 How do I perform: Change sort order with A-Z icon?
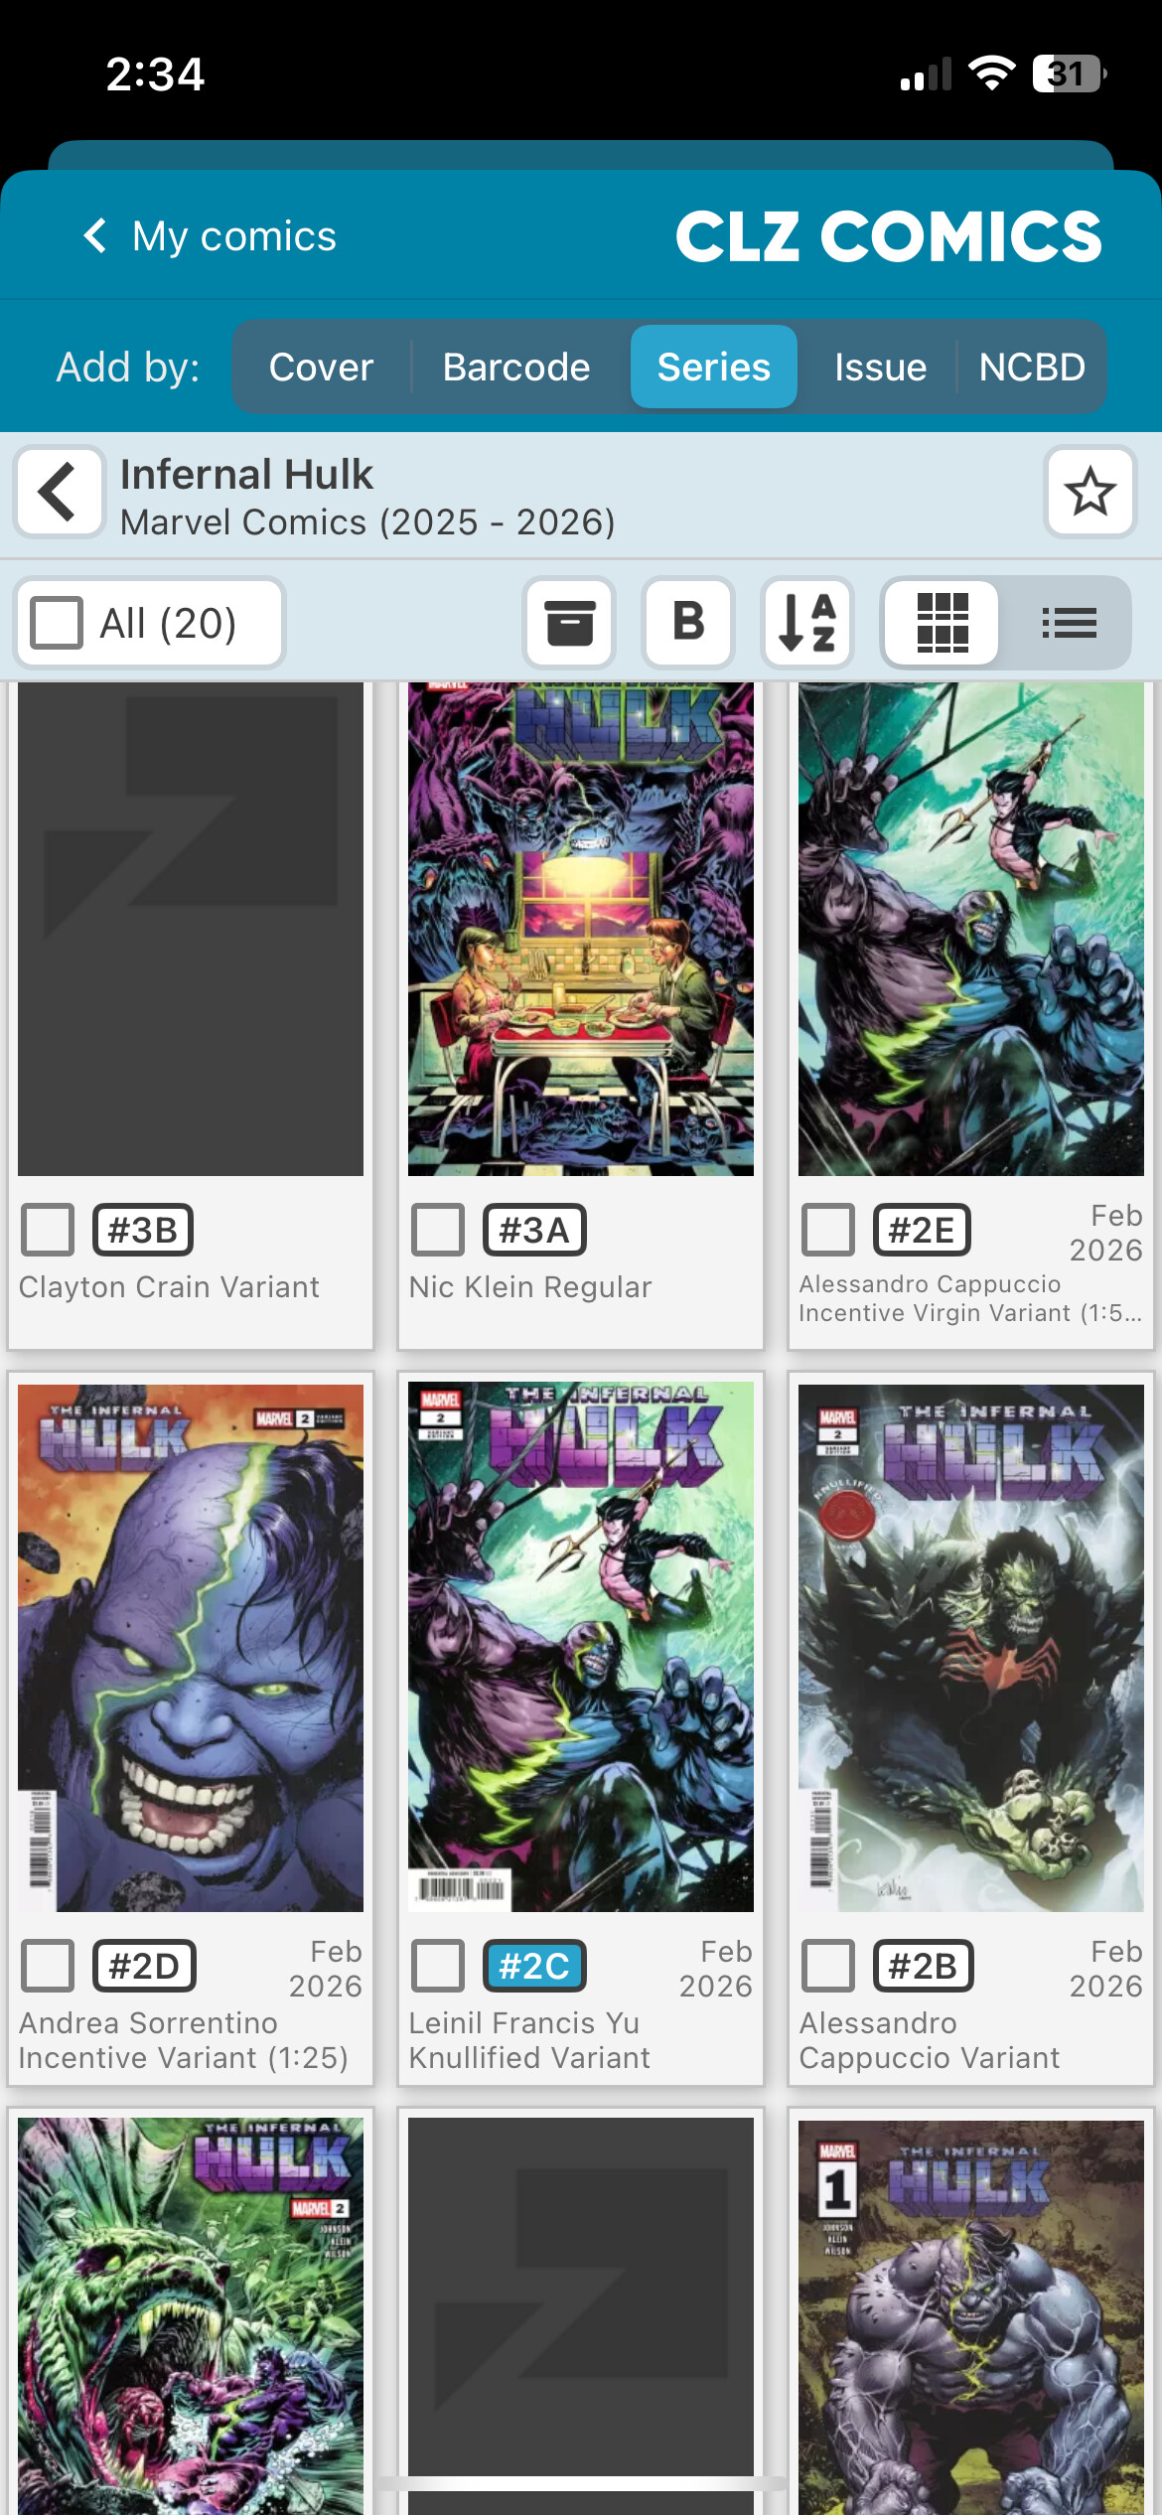point(807,623)
